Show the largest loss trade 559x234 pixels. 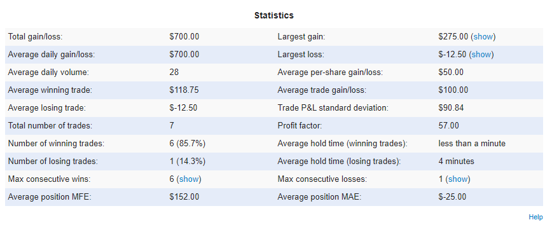click(x=481, y=55)
